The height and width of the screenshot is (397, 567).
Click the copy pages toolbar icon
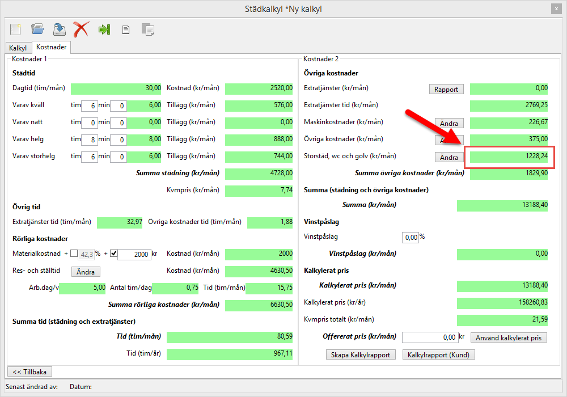[x=147, y=29]
